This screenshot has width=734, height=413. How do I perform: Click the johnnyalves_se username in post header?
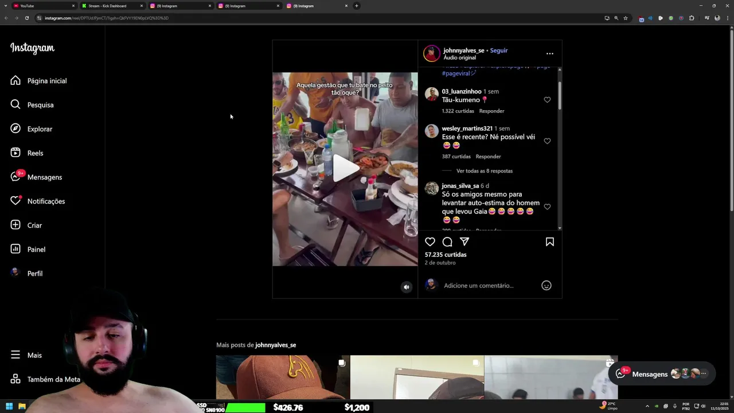464,50
